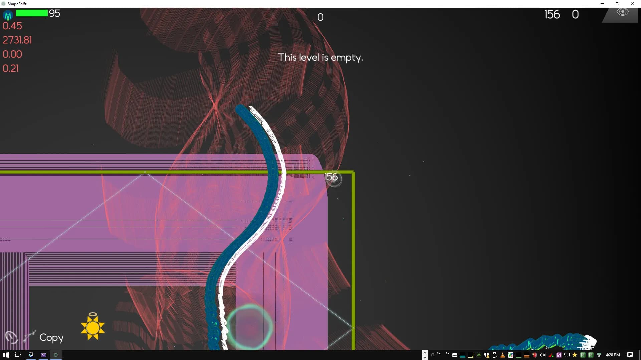Open the VLC cone tray icon
641x360 pixels.
coord(503,355)
